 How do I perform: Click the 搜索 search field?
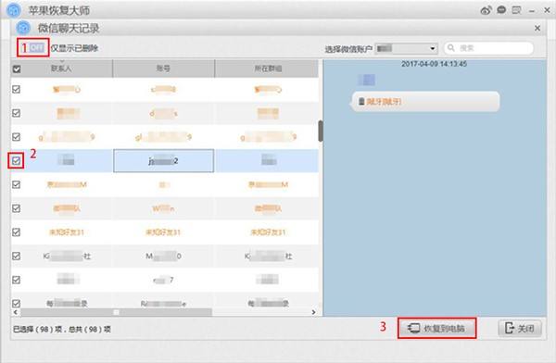488,48
